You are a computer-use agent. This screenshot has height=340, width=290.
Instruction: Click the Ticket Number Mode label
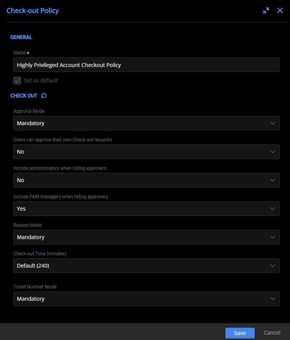[35, 287]
